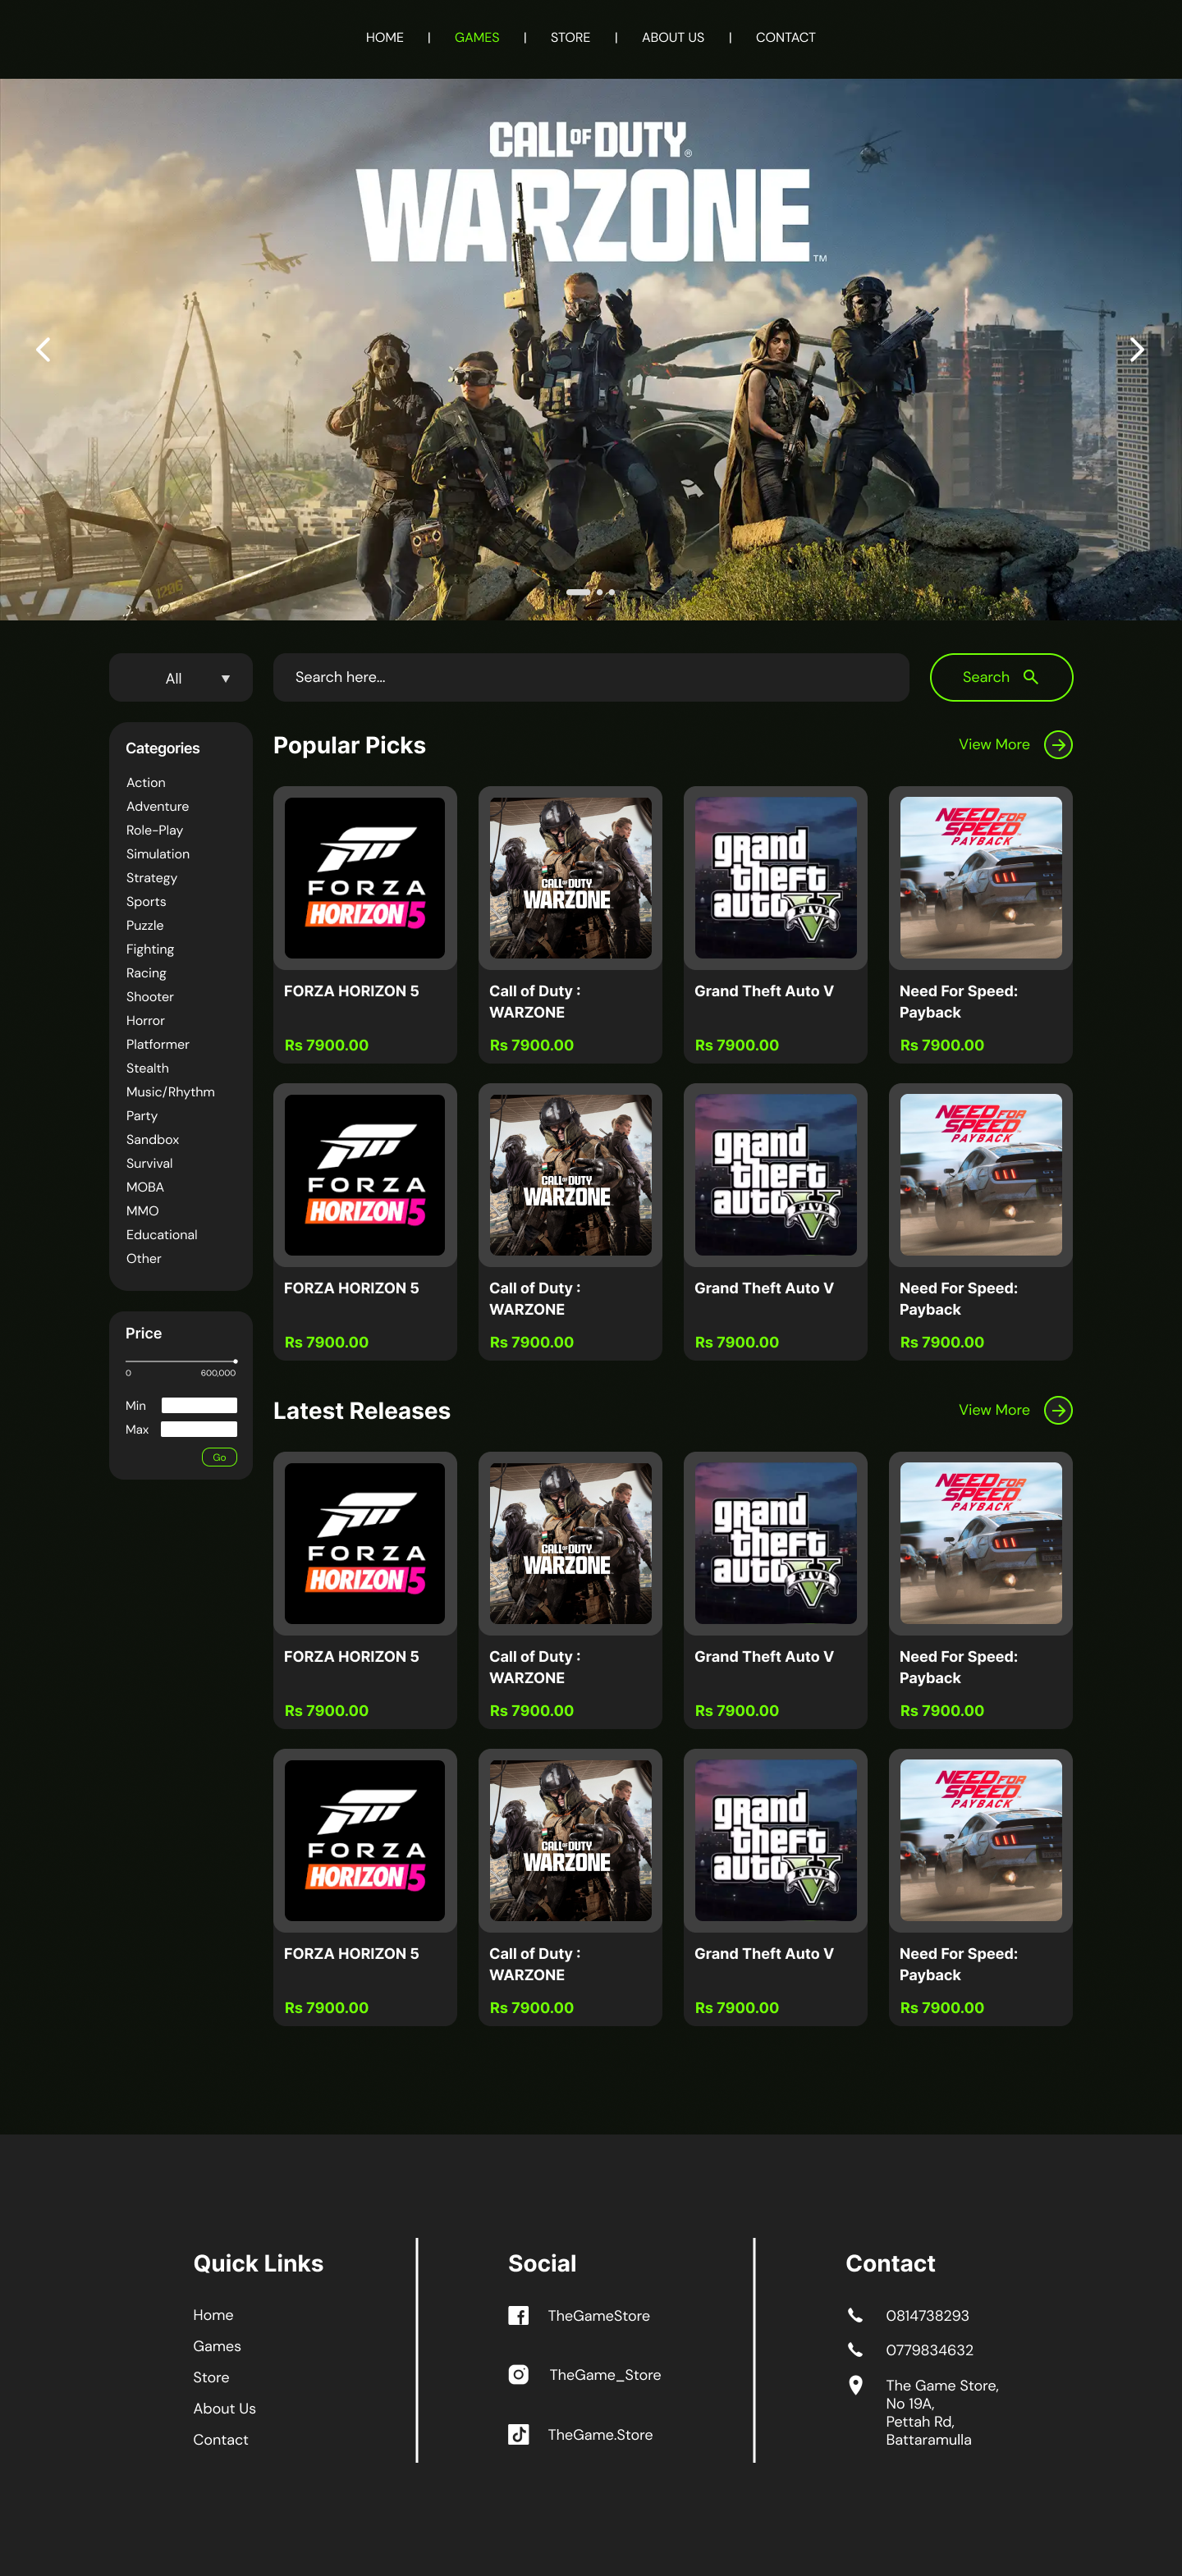Viewport: 1182px width, 2576px height.
Task: Click the first carousel indicator dash on banner
Action: pyautogui.click(x=578, y=593)
